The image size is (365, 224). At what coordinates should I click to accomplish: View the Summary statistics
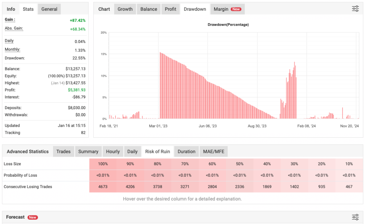pos(88,151)
